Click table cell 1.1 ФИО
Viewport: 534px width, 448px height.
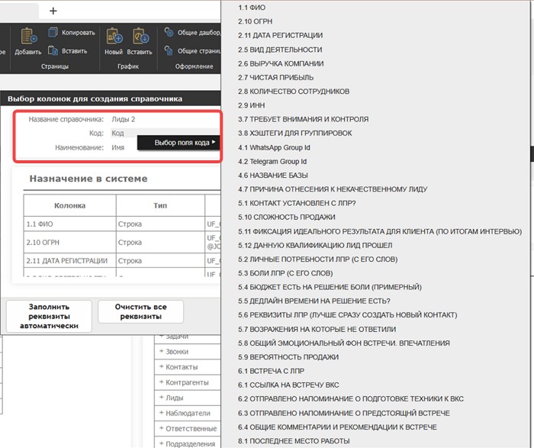click(70, 224)
